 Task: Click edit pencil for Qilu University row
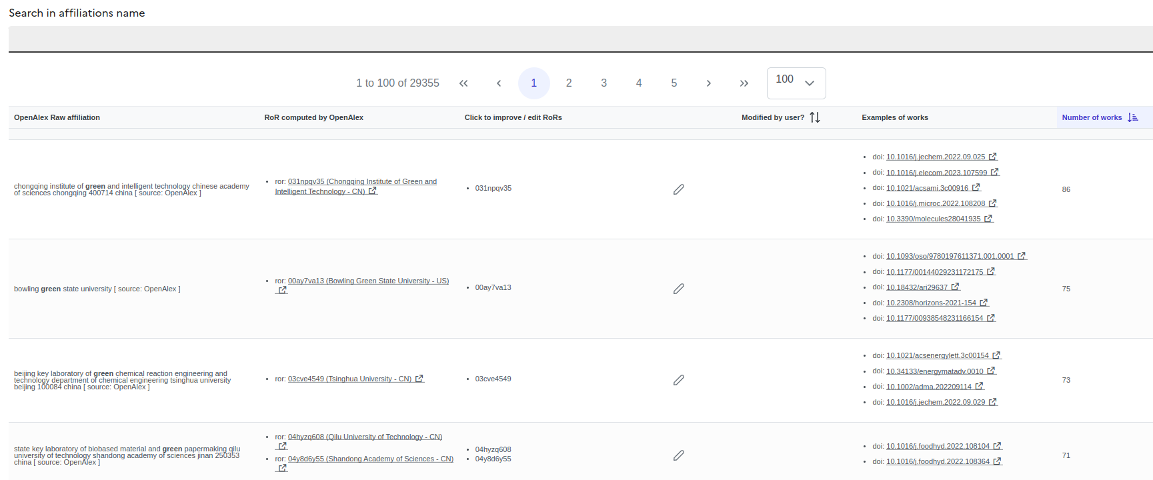click(x=678, y=455)
